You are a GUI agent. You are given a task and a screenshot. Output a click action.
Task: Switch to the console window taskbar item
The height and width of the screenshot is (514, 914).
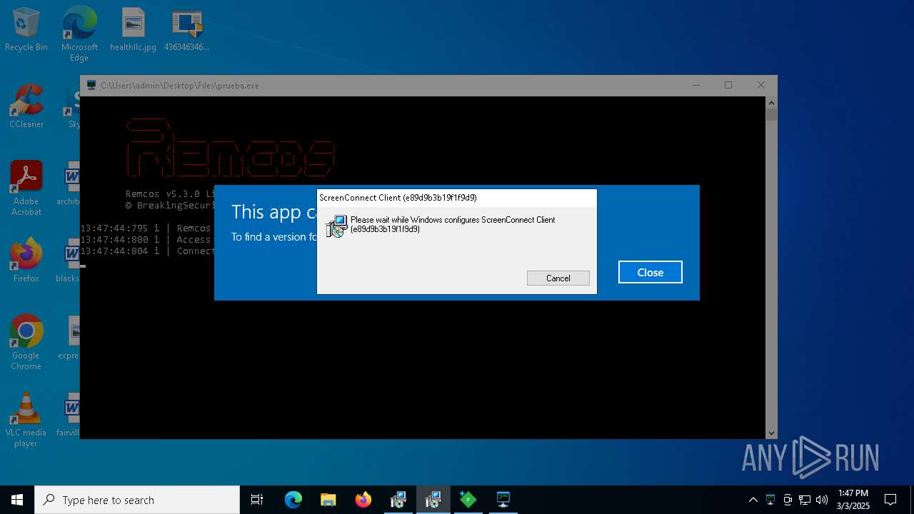503,500
